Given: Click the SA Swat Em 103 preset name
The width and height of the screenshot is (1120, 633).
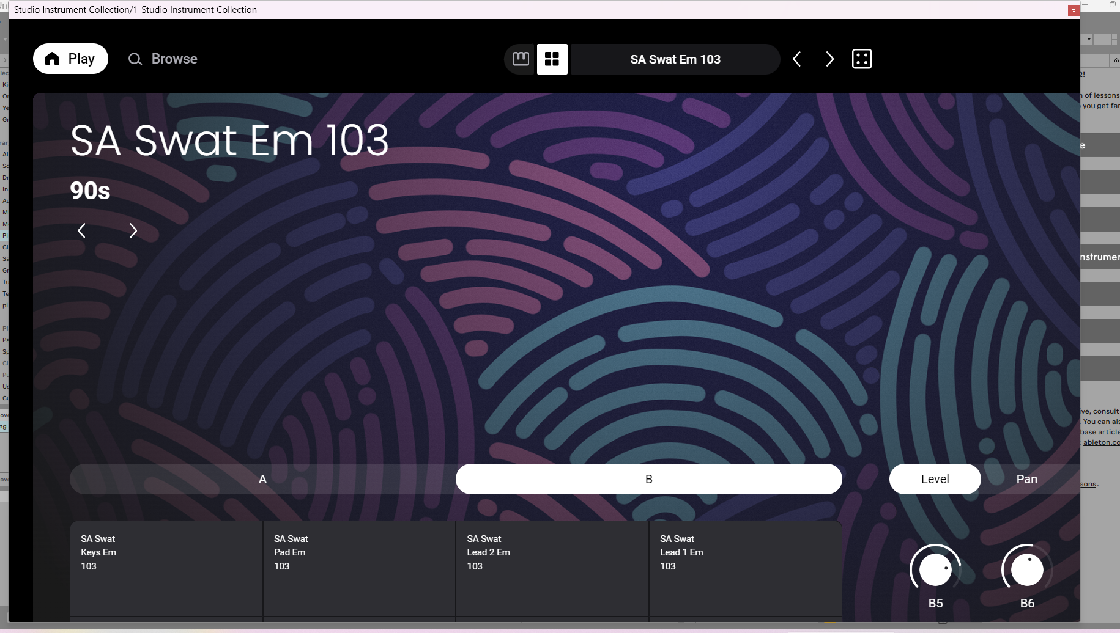Looking at the screenshot, I should 675,59.
